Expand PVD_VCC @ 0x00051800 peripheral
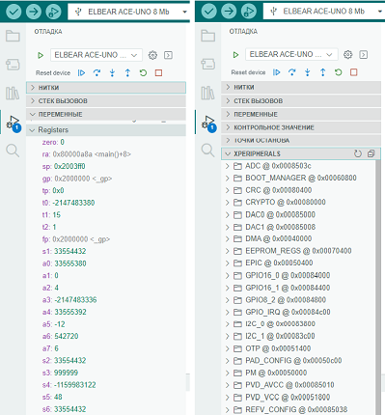The width and height of the screenshot is (385, 415). pos(298,398)
